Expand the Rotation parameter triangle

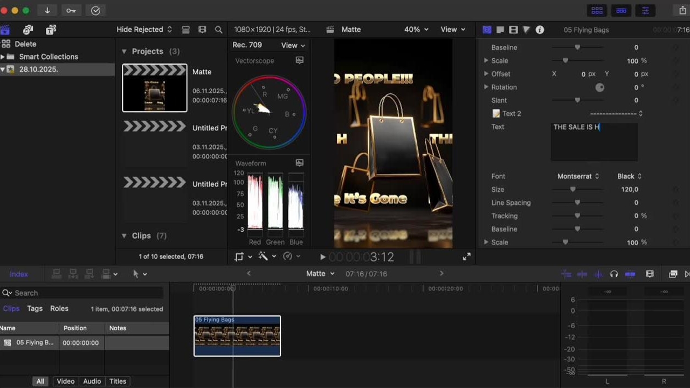pos(486,87)
